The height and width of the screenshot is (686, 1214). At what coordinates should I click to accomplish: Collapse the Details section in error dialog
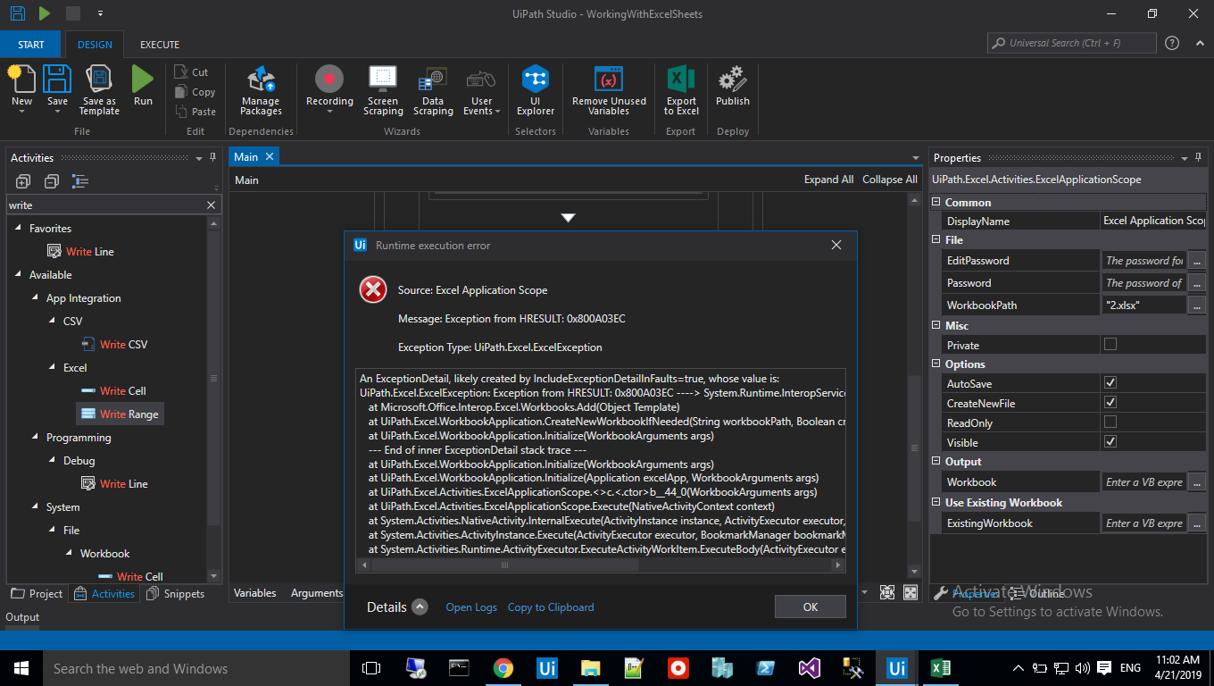(x=420, y=607)
